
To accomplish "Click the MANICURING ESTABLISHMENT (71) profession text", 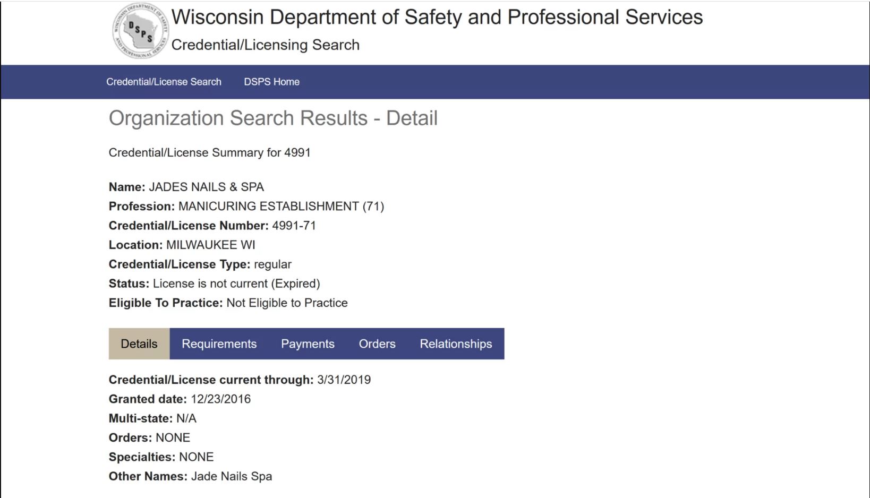I will (x=281, y=206).
